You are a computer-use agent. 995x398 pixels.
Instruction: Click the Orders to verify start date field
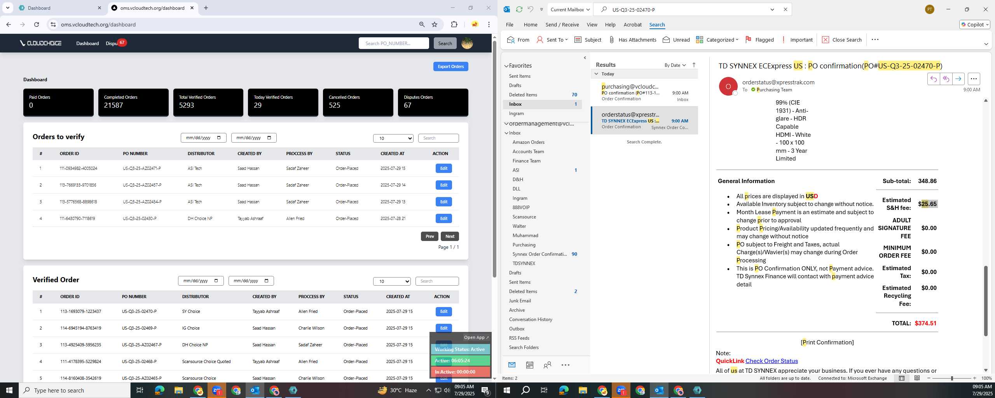coord(203,138)
